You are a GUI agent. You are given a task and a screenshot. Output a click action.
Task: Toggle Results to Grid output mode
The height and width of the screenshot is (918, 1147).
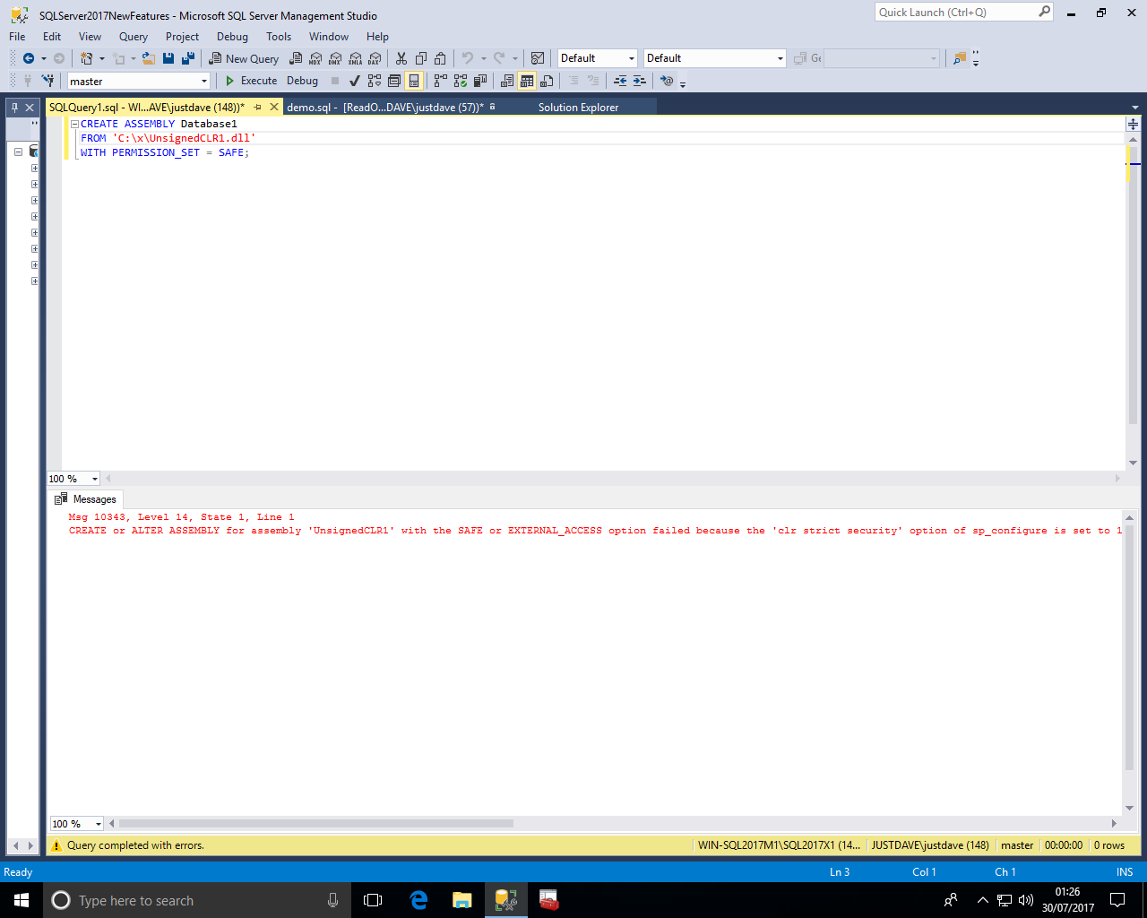pyautogui.click(x=527, y=81)
